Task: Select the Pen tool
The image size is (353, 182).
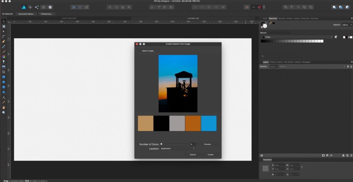Action: 3,42
